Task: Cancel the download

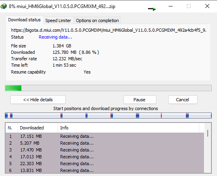Action: tap(183, 100)
